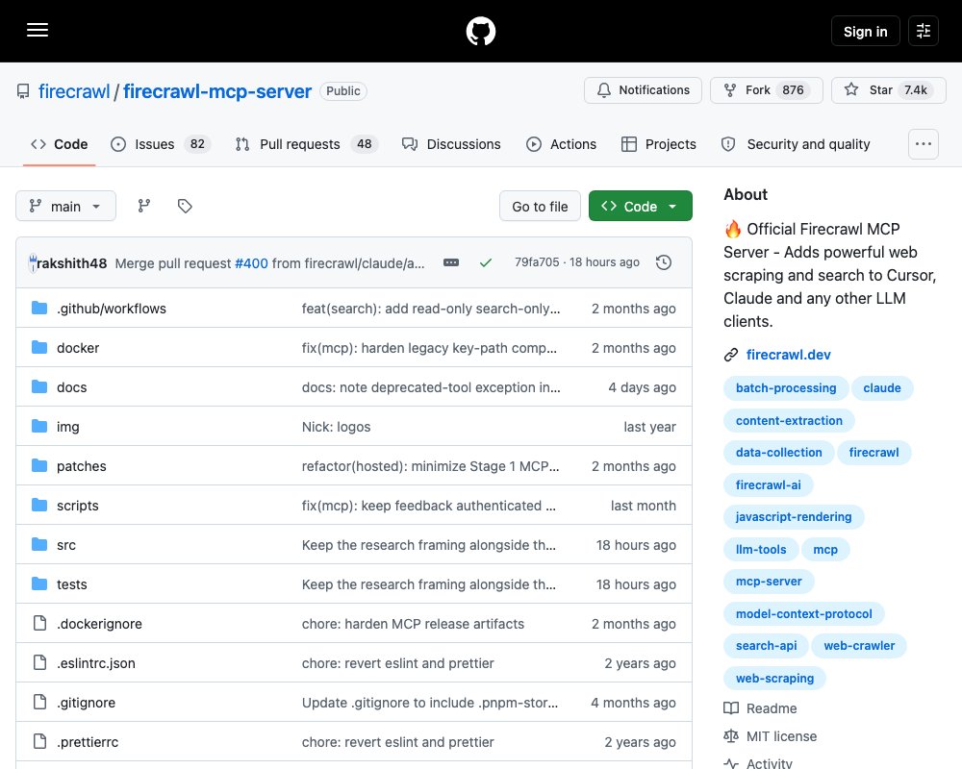Image resolution: width=962 pixels, height=769 pixels.
Task: Click Go to file search box
Action: coord(540,207)
